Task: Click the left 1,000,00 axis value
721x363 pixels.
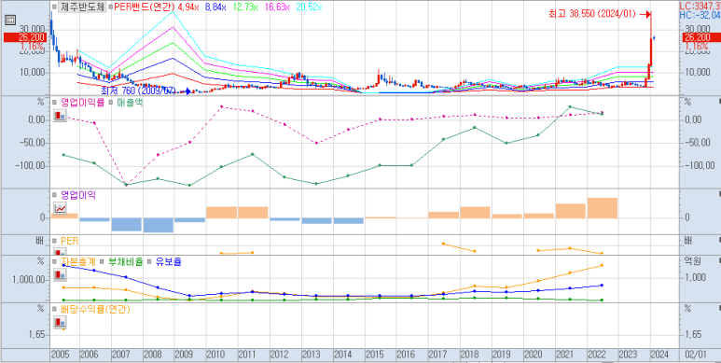Action: pos(29,279)
